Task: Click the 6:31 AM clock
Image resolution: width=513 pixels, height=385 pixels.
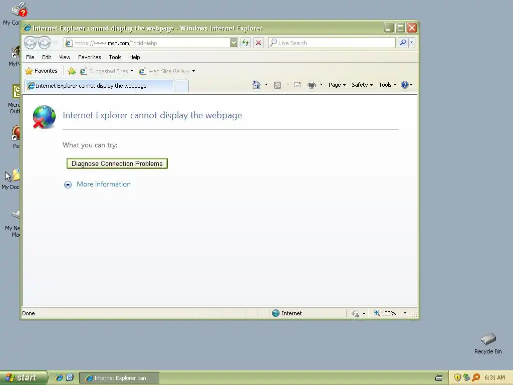Action: 494,377
